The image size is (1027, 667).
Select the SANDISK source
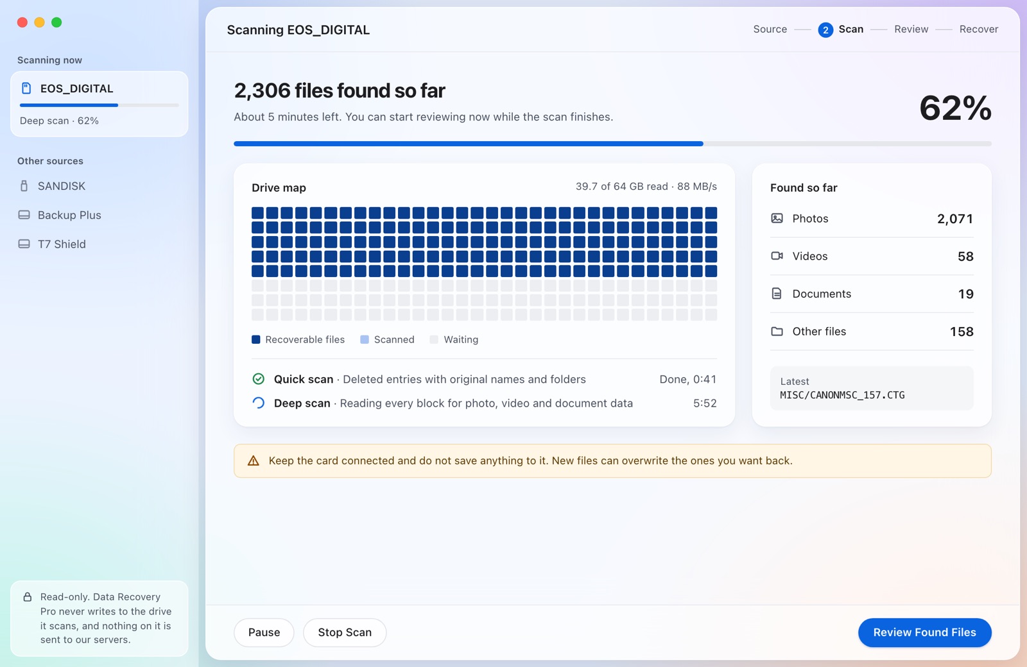pos(99,186)
